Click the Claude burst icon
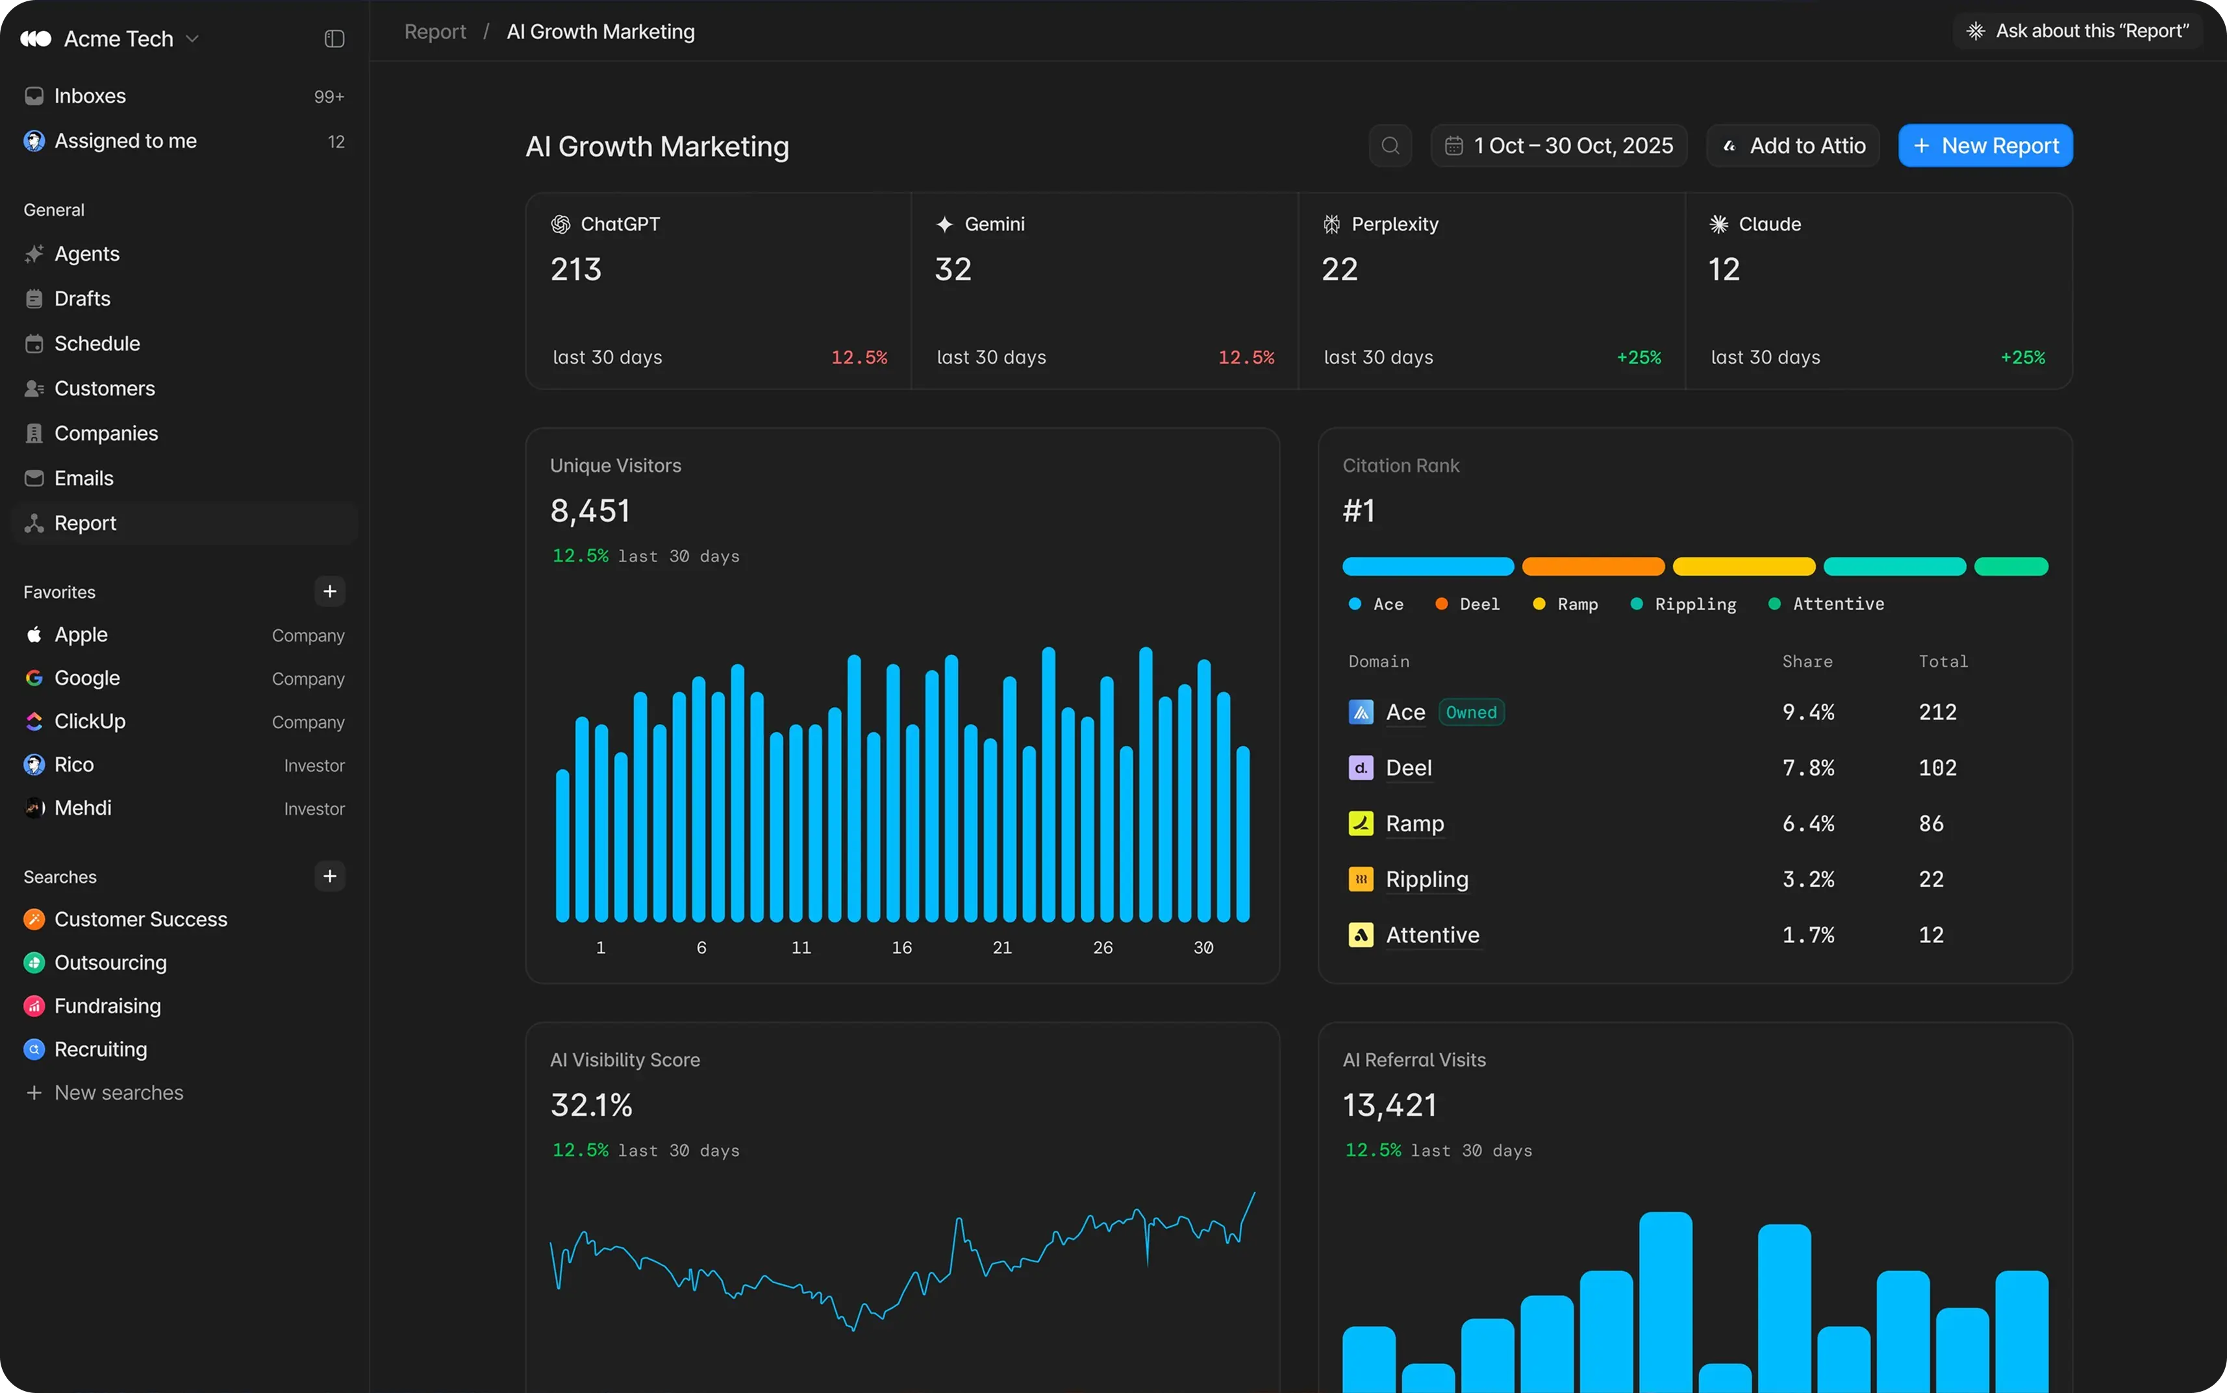The width and height of the screenshot is (2227, 1393). coord(1718,224)
